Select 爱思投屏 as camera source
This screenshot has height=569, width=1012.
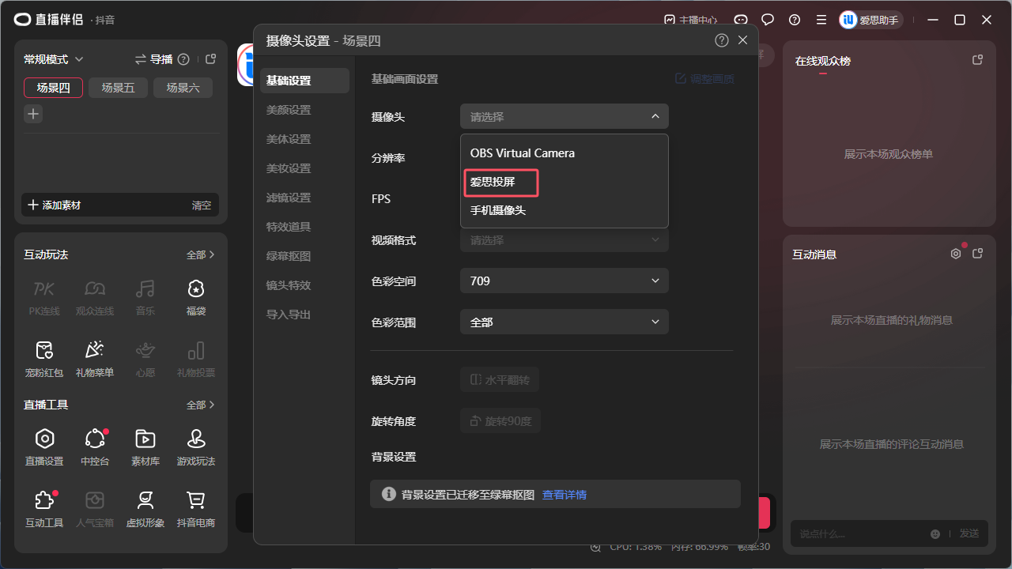(x=500, y=183)
